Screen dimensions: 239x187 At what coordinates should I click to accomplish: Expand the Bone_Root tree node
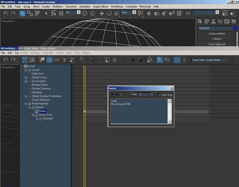[x=33, y=115]
